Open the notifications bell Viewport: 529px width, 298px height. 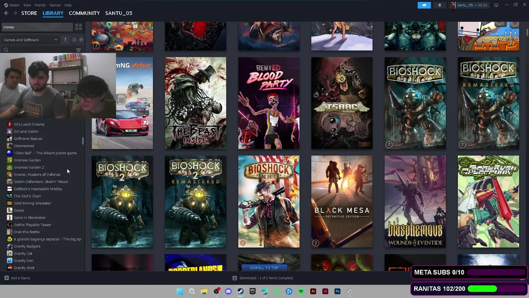(x=439, y=5)
